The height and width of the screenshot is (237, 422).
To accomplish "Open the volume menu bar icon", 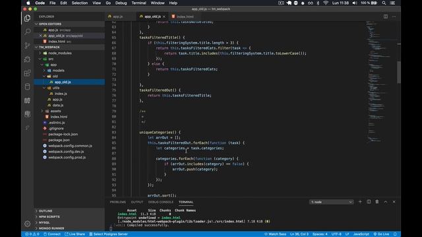I will (x=355, y=3).
